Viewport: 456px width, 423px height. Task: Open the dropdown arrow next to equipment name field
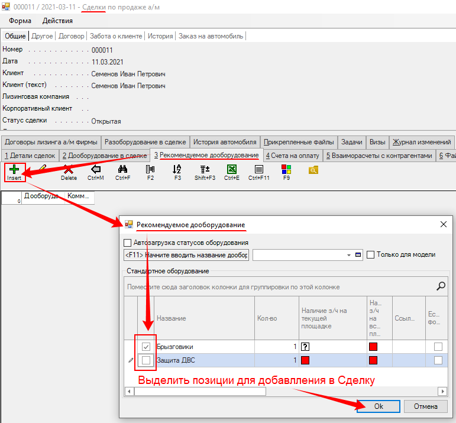click(x=349, y=255)
